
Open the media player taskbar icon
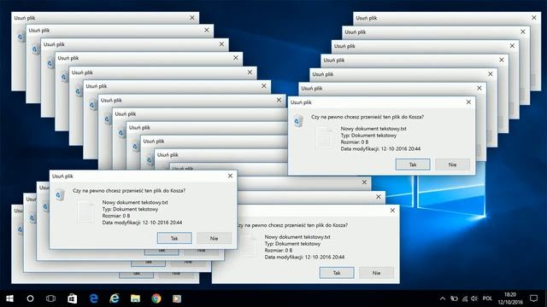[177, 298]
